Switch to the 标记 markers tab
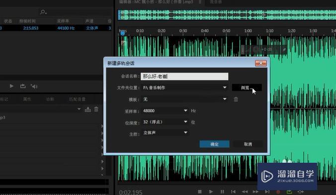The width and height of the screenshot is (336, 195). (4, 99)
